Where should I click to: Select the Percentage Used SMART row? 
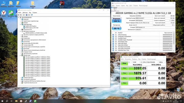click(x=142, y=41)
